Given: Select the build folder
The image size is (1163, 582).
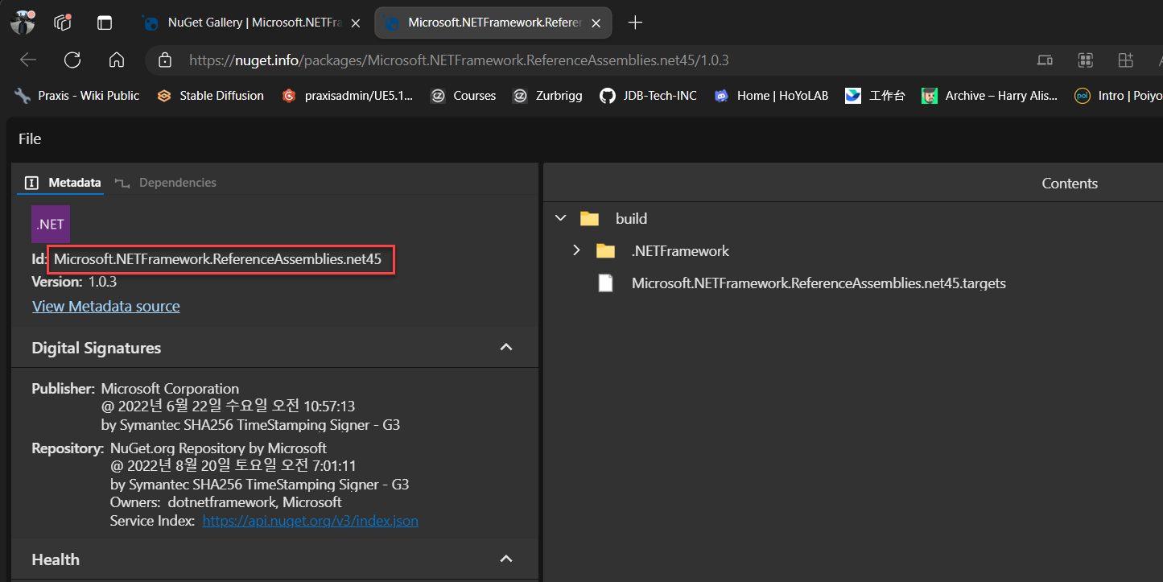Looking at the screenshot, I should click(631, 218).
